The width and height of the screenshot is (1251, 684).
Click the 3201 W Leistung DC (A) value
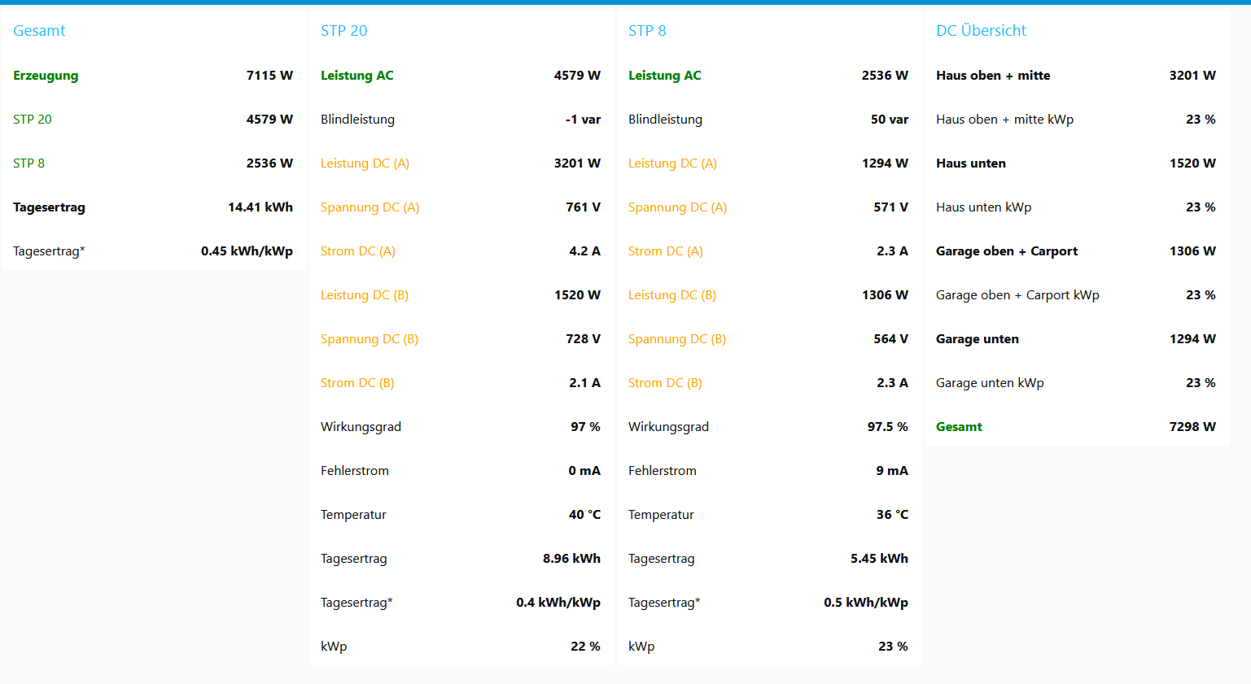click(x=577, y=163)
